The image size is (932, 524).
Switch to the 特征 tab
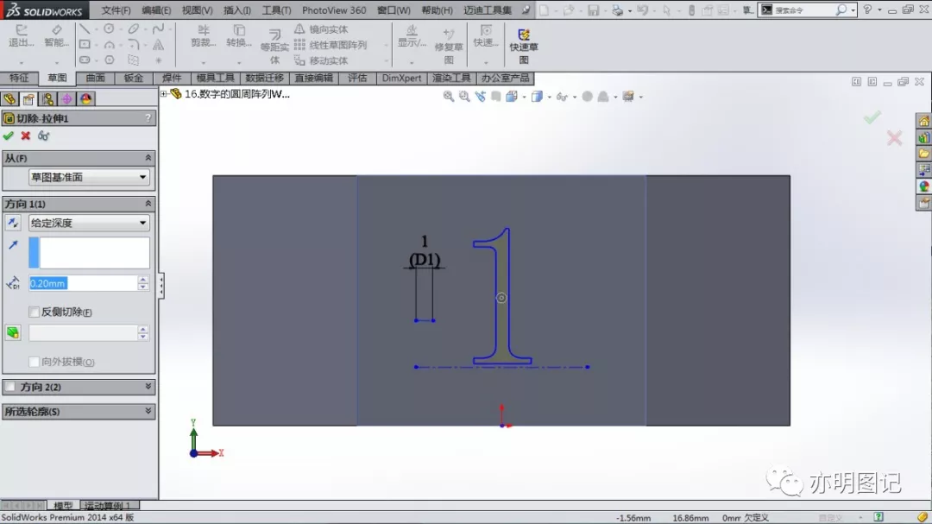19,78
